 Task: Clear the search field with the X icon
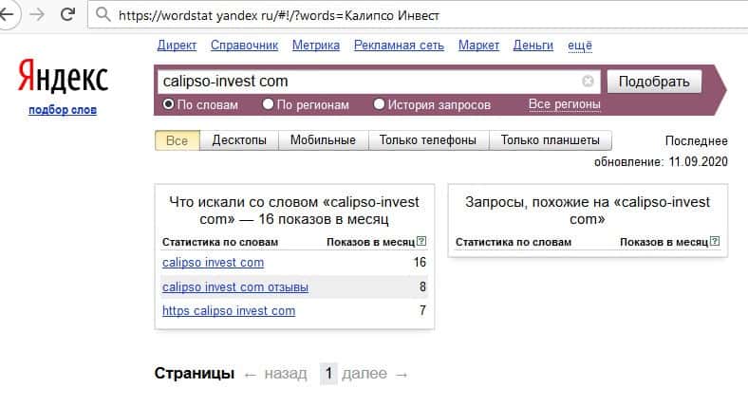(x=588, y=82)
